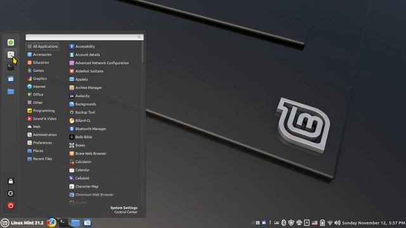Click inside the menu search field

[x=84, y=37]
